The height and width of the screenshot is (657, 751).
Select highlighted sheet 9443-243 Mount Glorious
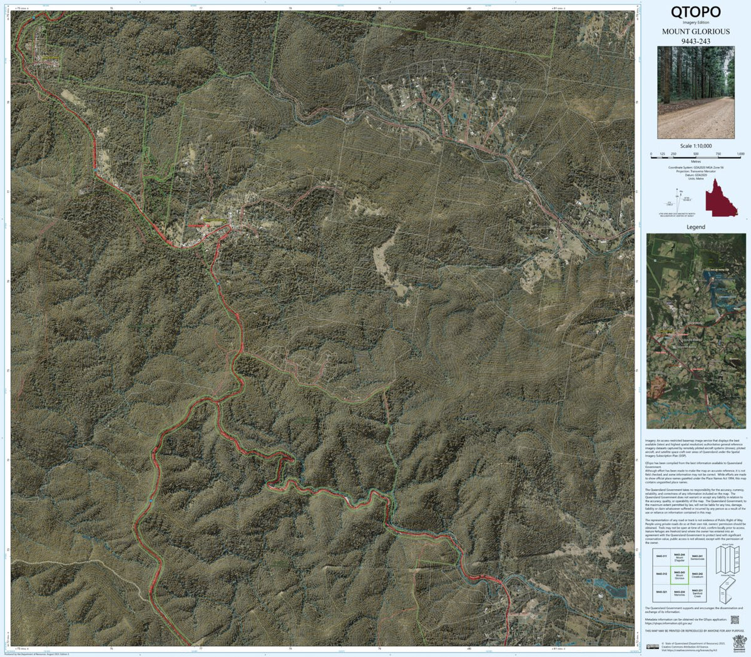[680, 574]
